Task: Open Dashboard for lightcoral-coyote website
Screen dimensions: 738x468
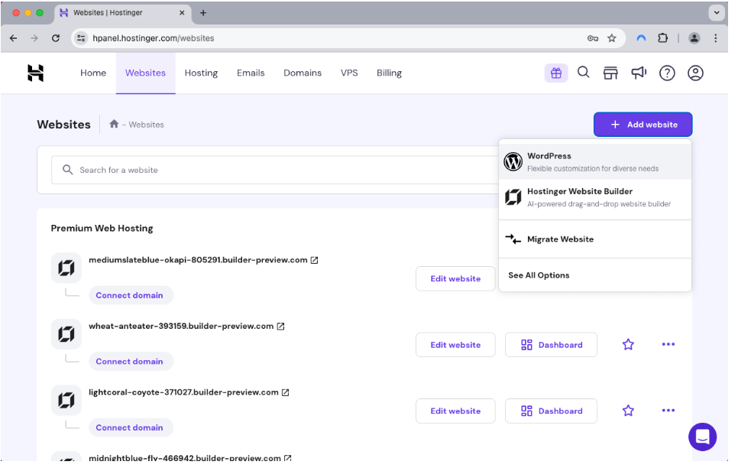Action: pos(551,411)
